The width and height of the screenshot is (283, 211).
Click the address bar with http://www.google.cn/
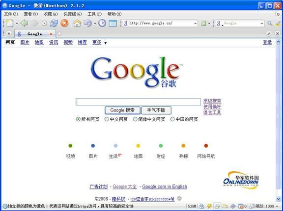(160, 24)
